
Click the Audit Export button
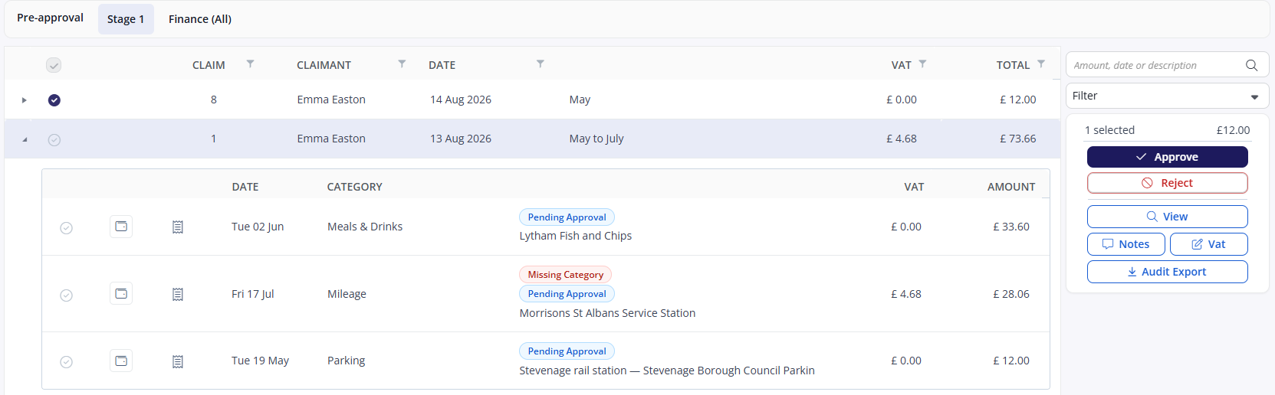click(x=1167, y=272)
